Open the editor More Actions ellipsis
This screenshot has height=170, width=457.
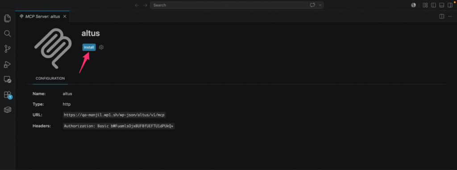click(450, 16)
